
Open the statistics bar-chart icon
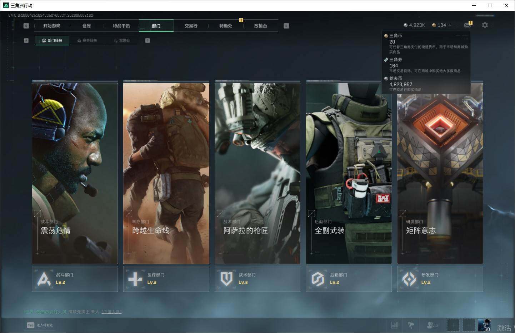point(394,325)
